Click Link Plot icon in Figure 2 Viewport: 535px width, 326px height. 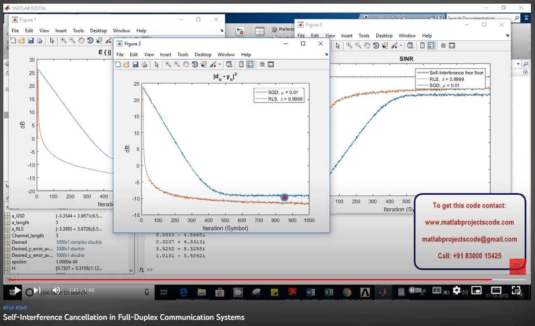pyautogui.click(x=229, y=65)
